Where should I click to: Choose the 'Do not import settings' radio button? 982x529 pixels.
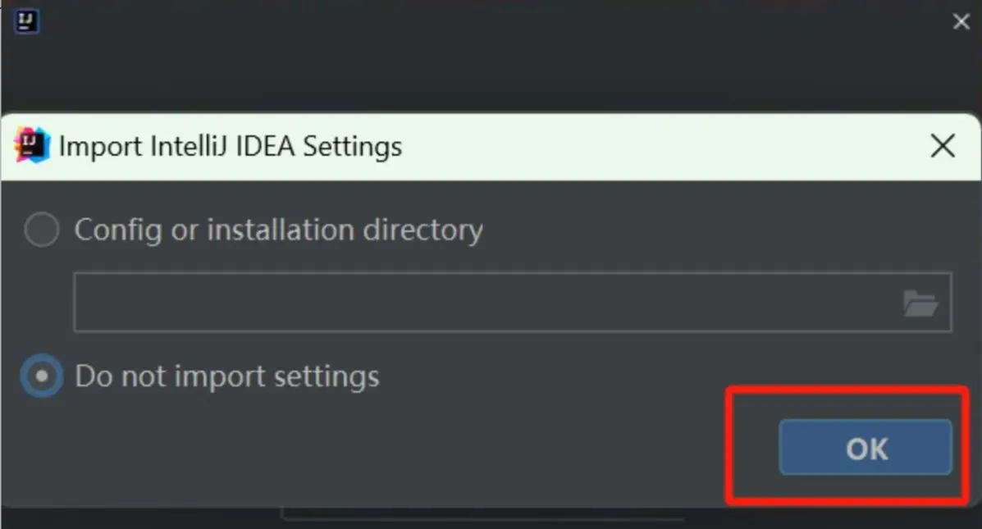[42, 376]
